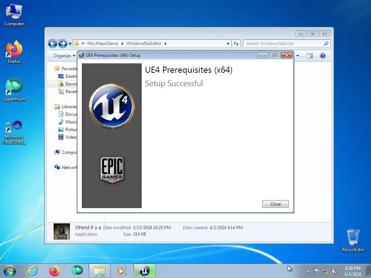Launch Internet Explorer from taskbar
Image resolution: width=371 pixels, height=278 pixels.
(x=32, y=271)
